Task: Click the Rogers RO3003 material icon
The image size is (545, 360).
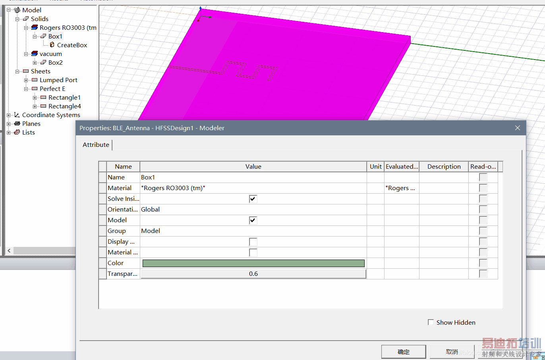Action: point(35,27)
